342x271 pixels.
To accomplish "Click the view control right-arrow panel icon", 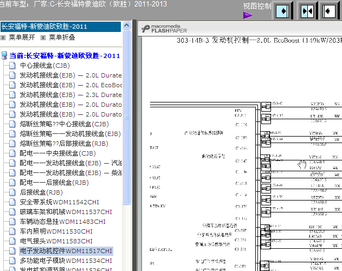I will click(x=282, y=11).
